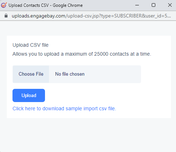The height and width of the screenshot is (152, 176).
Task: Maximize the Chrome popup window
Action: [x=154, y=5]
